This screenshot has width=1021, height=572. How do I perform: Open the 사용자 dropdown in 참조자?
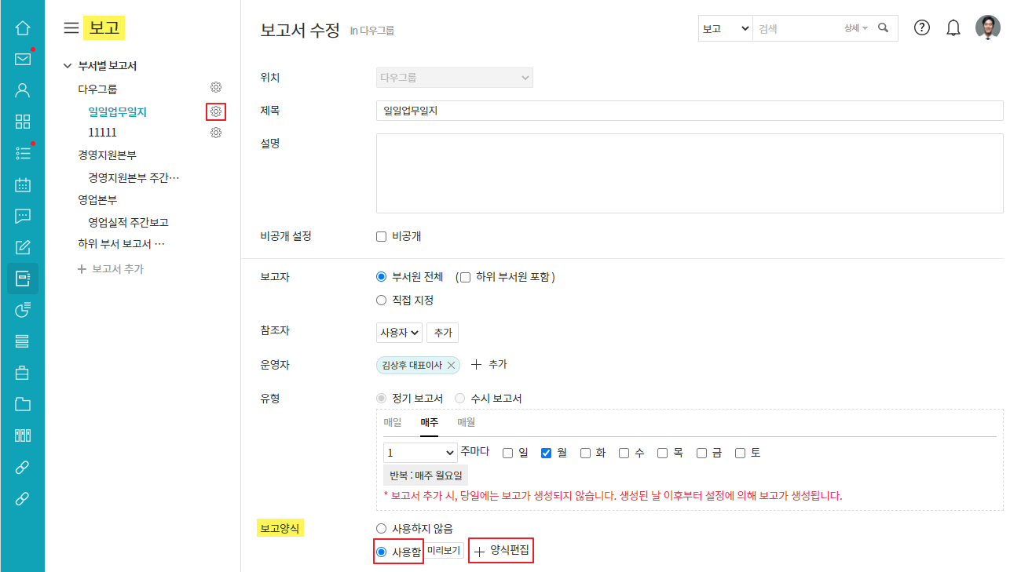[399, 333]
